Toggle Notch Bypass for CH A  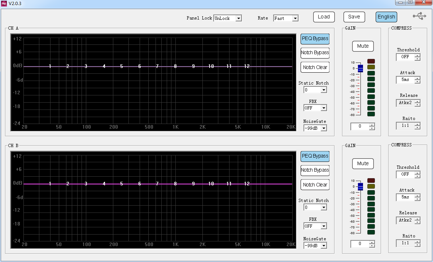click(x=315, y=53)
